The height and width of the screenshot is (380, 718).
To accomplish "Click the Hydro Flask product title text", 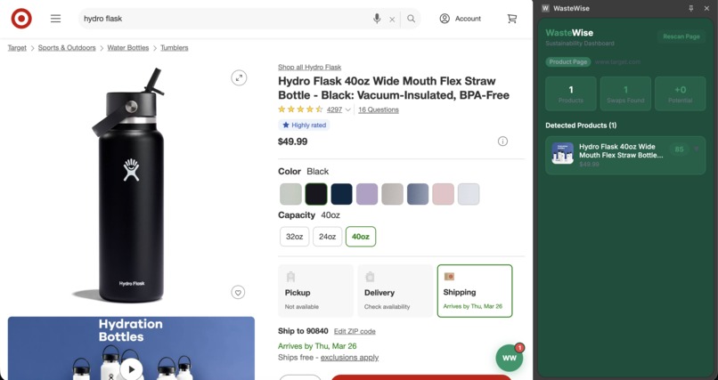I will pyautogui.click(x=394, y=88).
